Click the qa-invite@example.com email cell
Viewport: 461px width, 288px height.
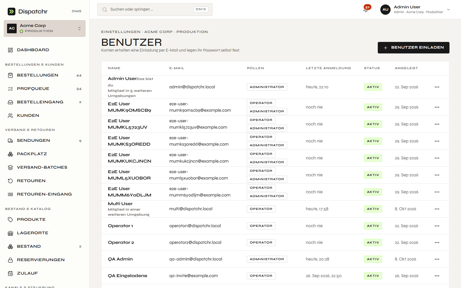click(194, 276)
